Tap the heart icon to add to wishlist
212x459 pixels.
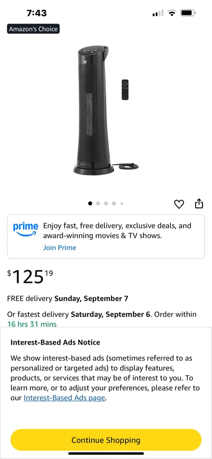click(x=179, y=204)
